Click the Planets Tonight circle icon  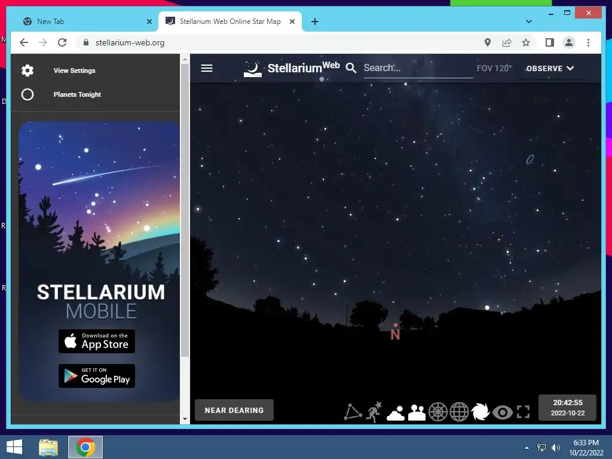pyautogui.click(x=27, y=94)
